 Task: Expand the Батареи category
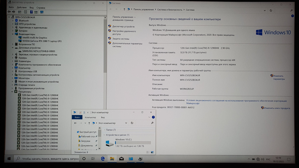[x=13, y=31]
